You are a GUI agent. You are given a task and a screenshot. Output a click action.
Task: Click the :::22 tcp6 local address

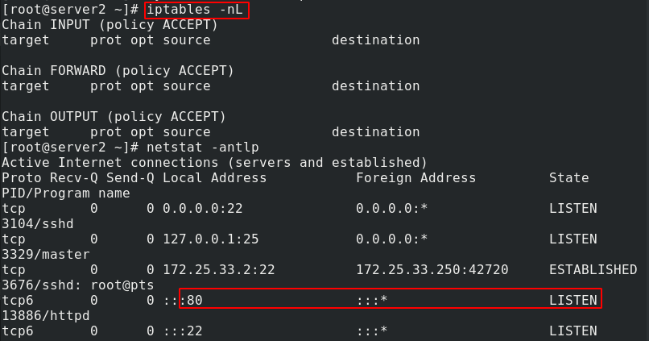coord(183,331)
